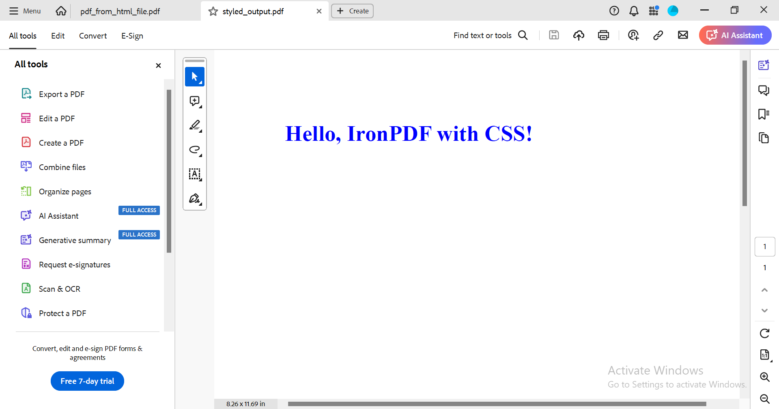The height and width of the screenshot is (409, 779).
Task: Open the Bookmarks panel
Action: coord(764,114)
